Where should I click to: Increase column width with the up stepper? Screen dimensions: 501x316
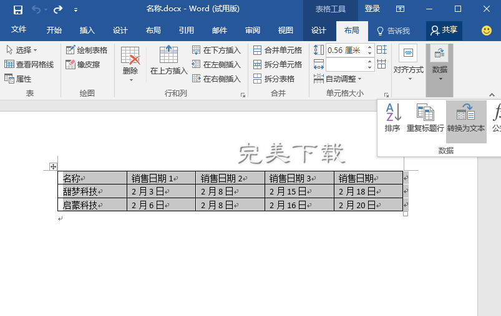pos(370,62)
